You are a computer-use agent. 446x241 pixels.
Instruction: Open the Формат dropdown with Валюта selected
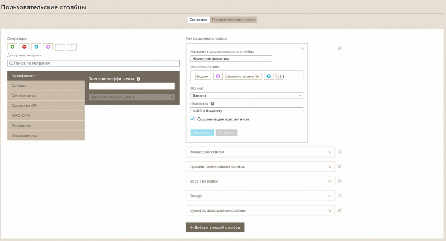(x=246, y=95)
